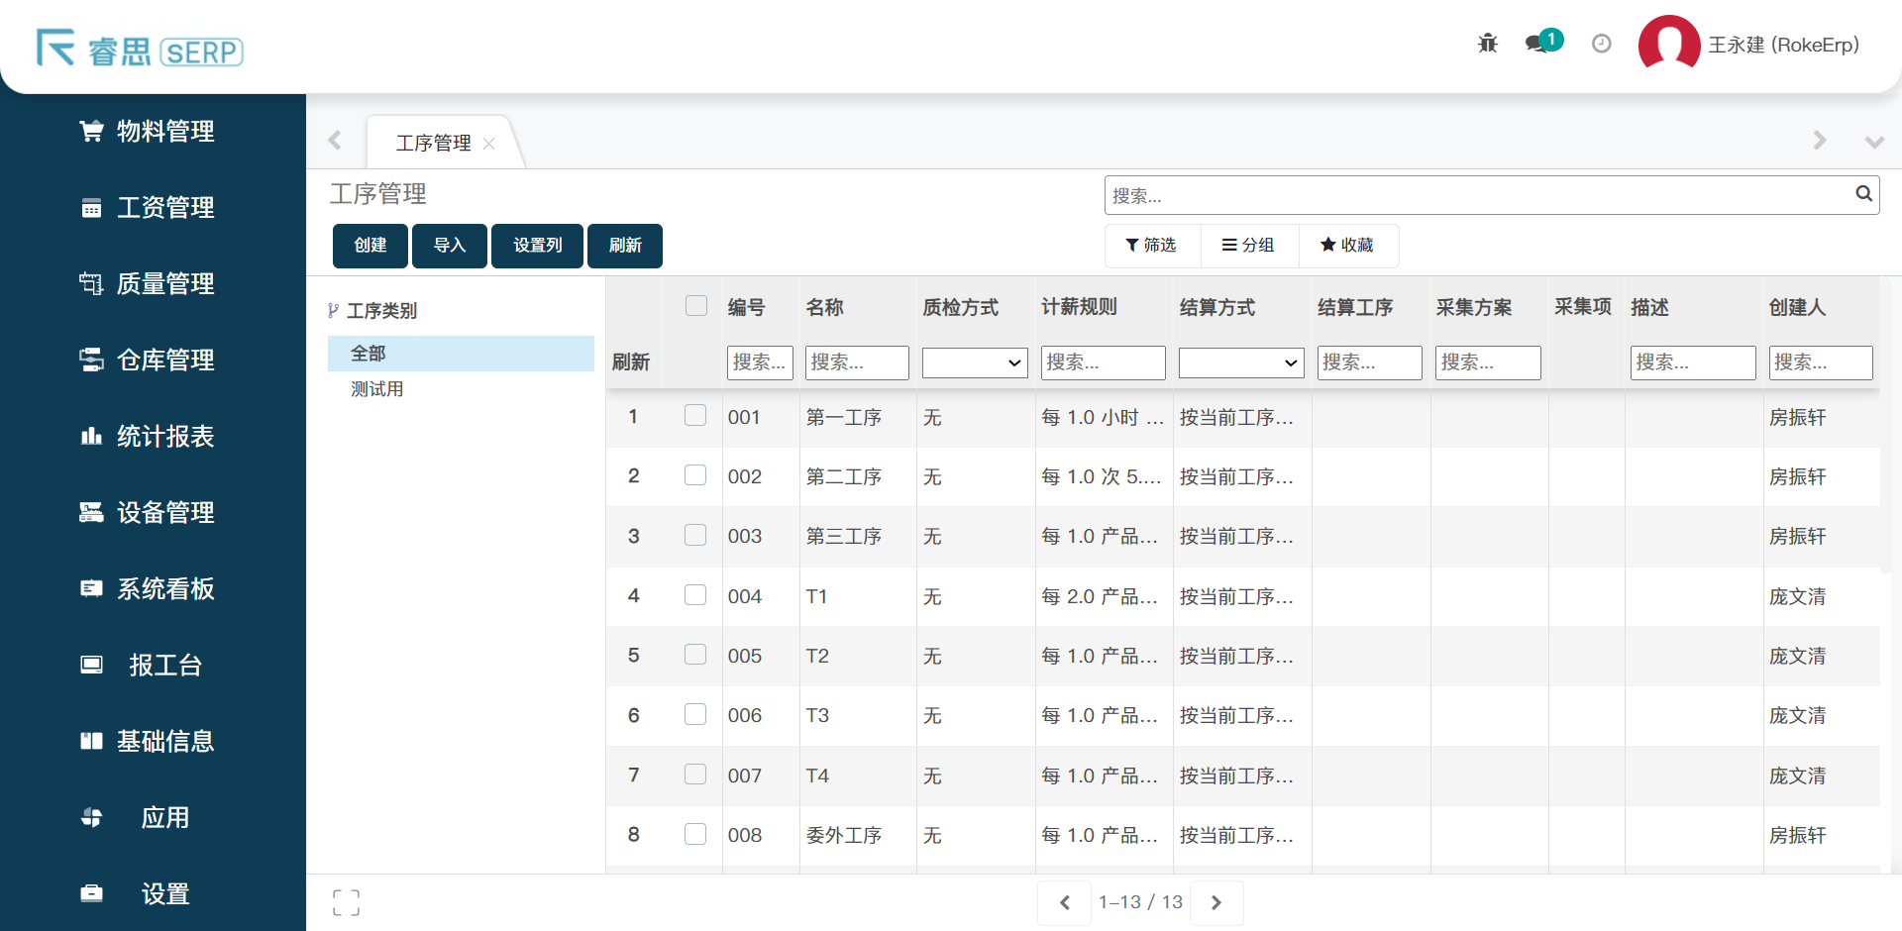Screen dimensions: 1902x931
Task: Click the 设置列 button
Action: click(x=537, y=246)
